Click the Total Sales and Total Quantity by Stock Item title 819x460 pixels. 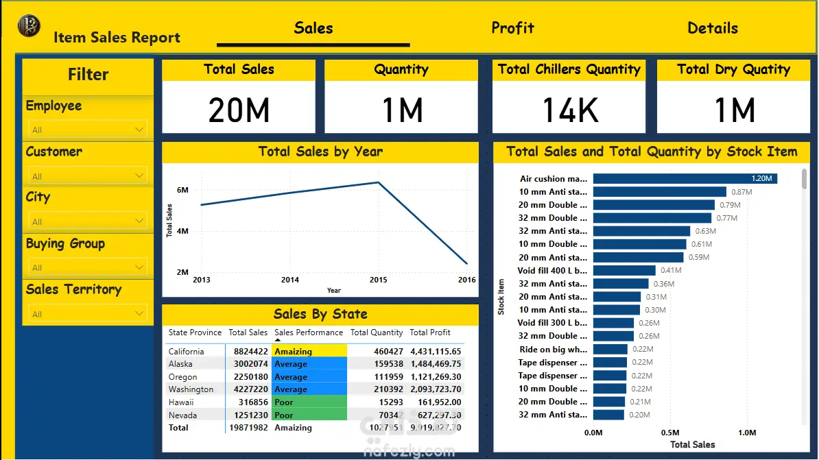652,152
